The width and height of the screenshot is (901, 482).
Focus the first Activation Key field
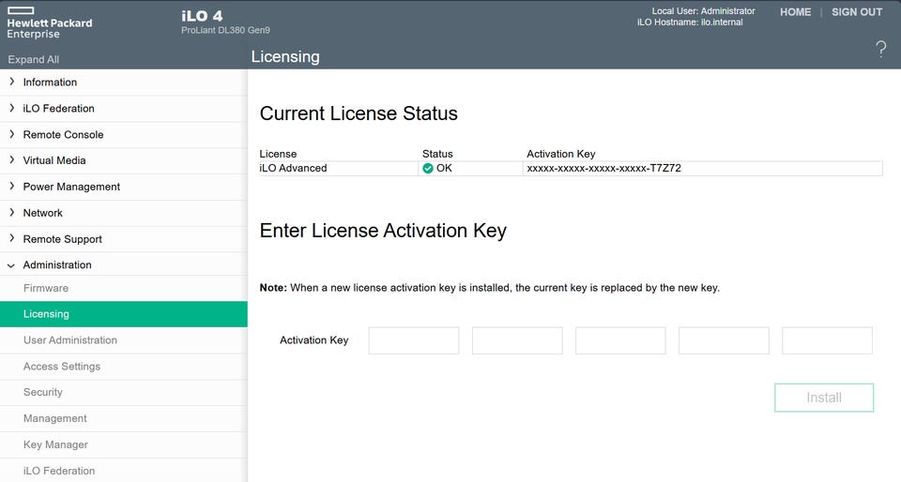414,340
